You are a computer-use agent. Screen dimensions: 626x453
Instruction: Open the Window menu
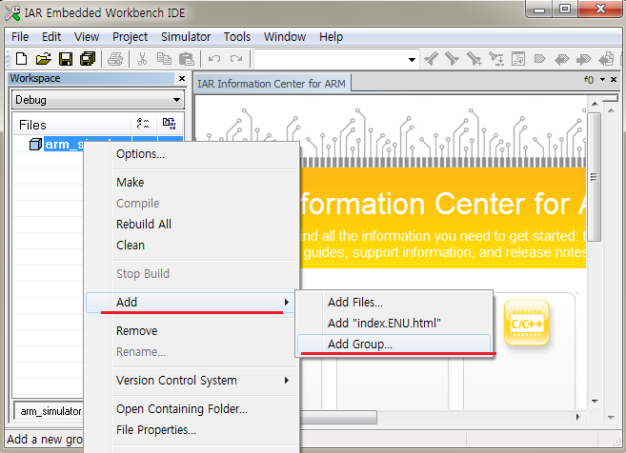(285, 37)
